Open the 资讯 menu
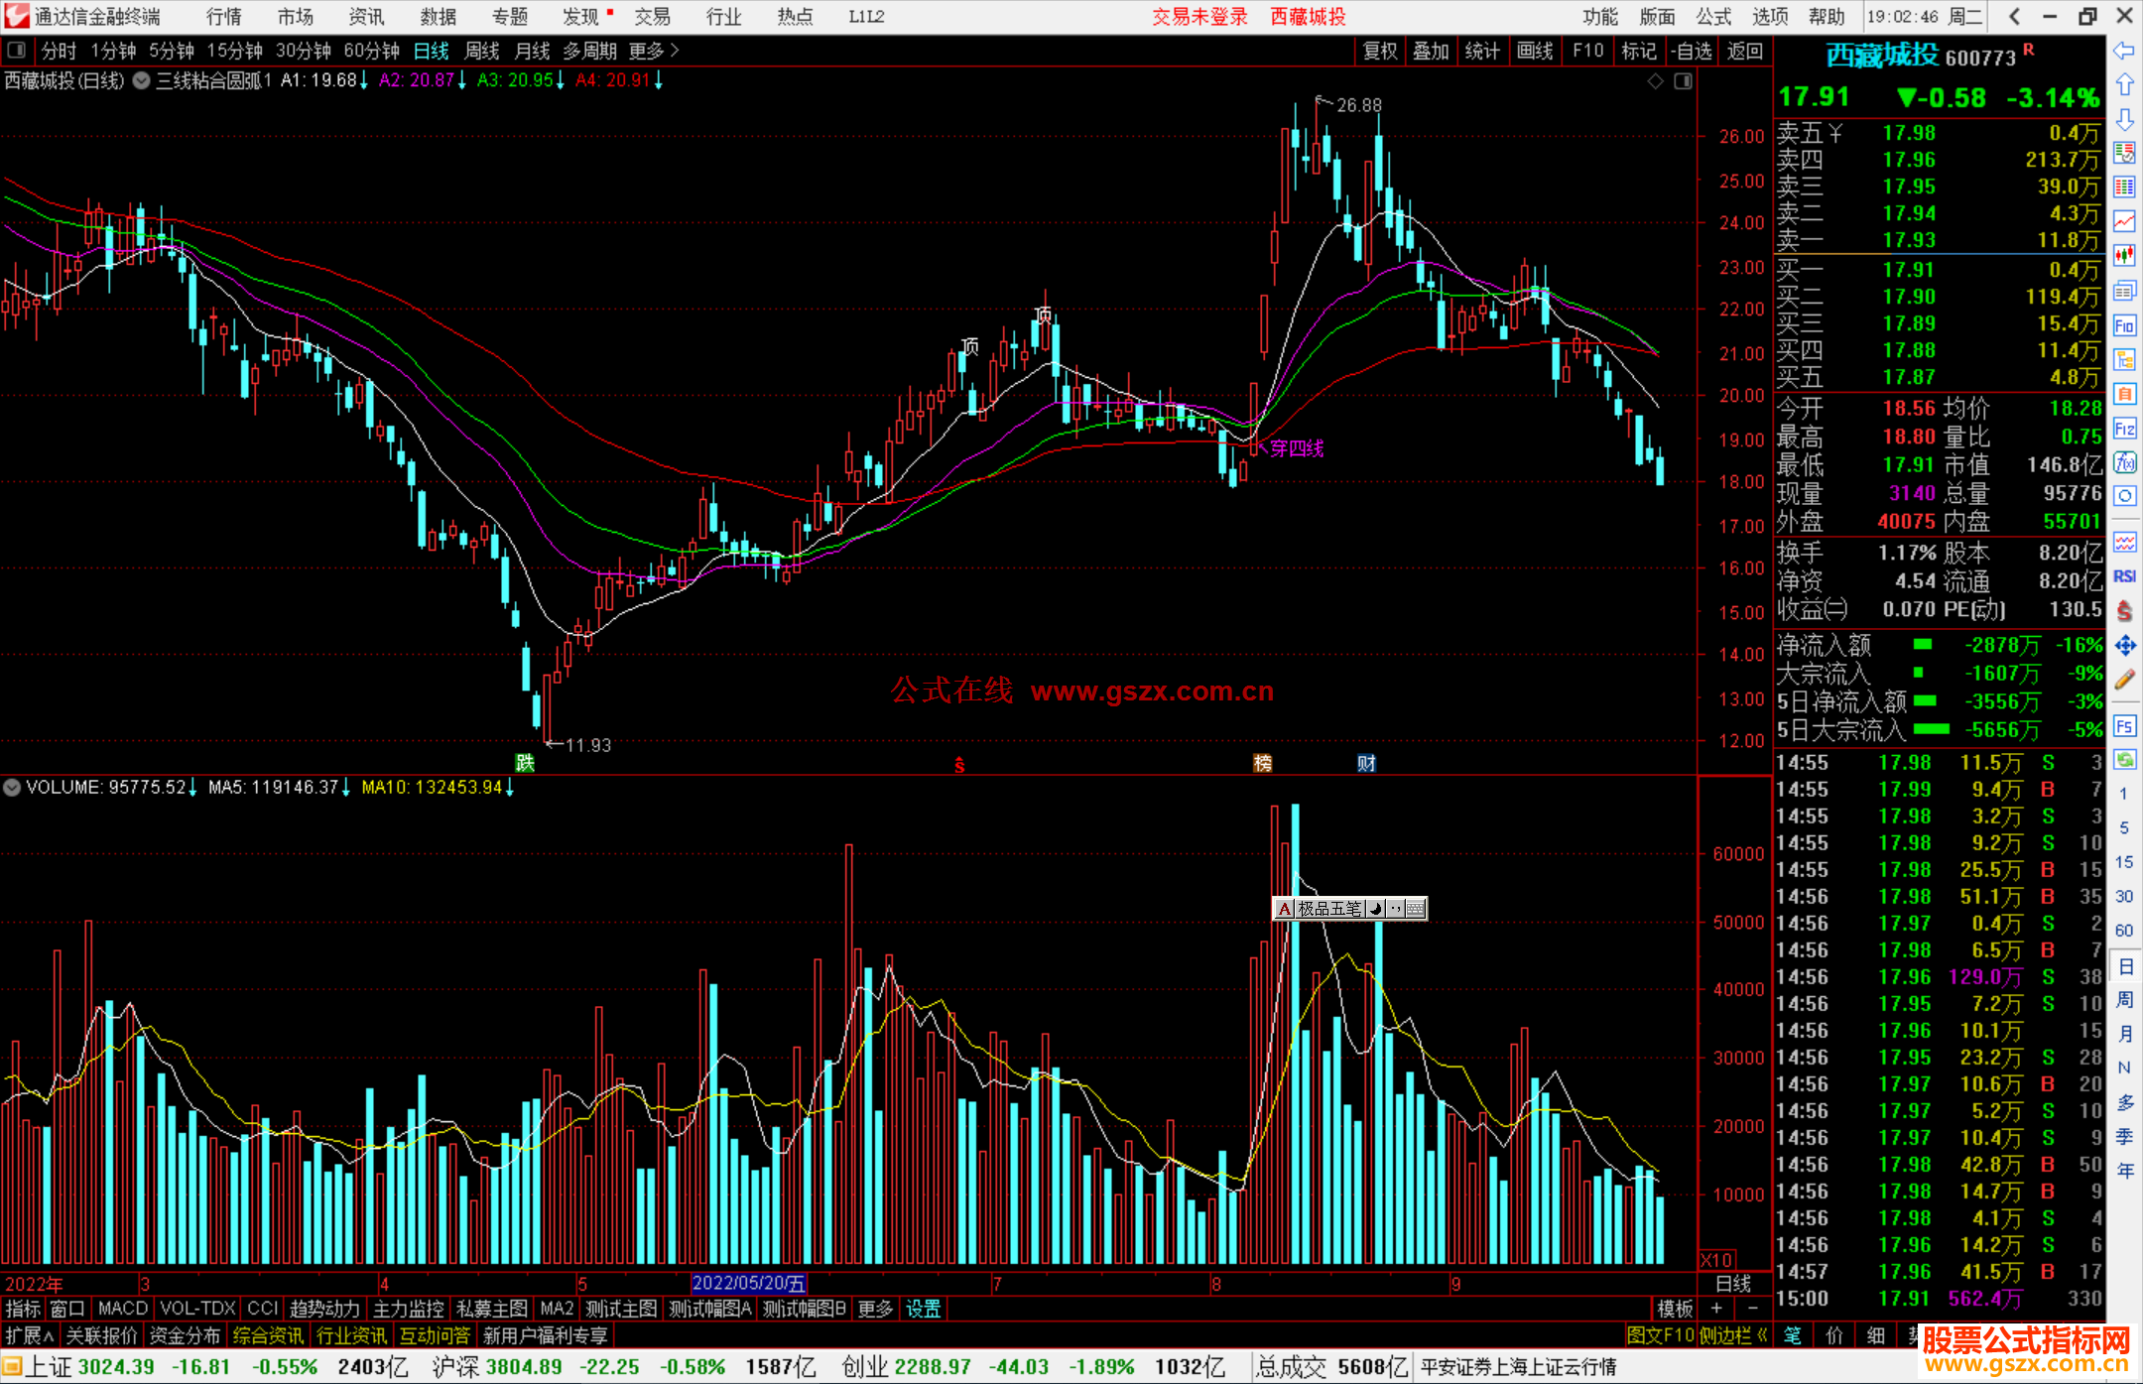This screenshot has width=2143, height=1384. tap(367, 17)
